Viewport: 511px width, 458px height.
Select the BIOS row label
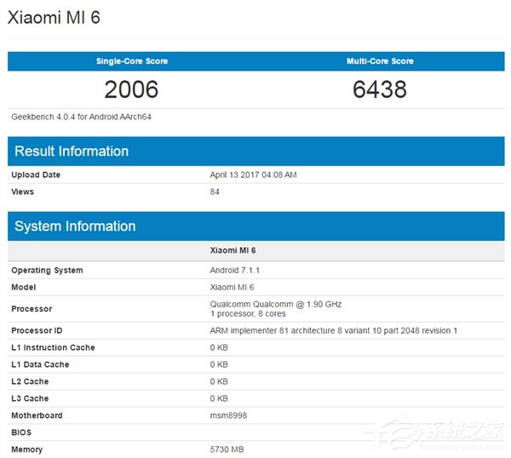[21, 432]
